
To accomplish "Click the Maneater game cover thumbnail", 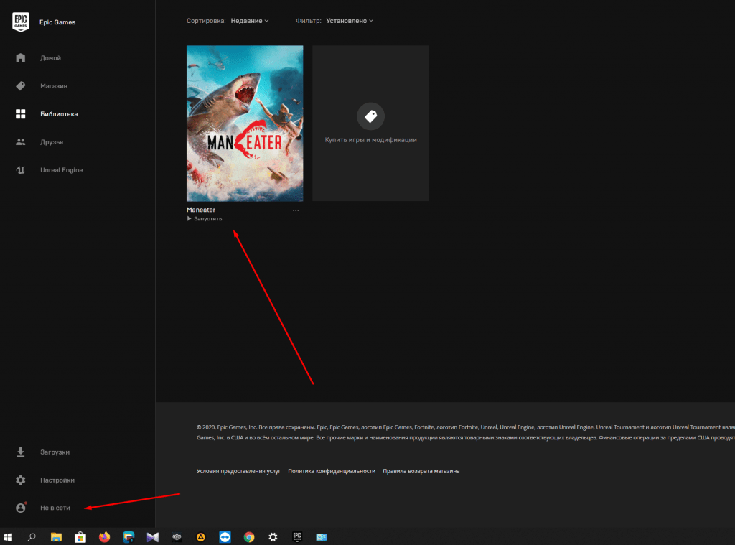I will click(x=245, y=124).
